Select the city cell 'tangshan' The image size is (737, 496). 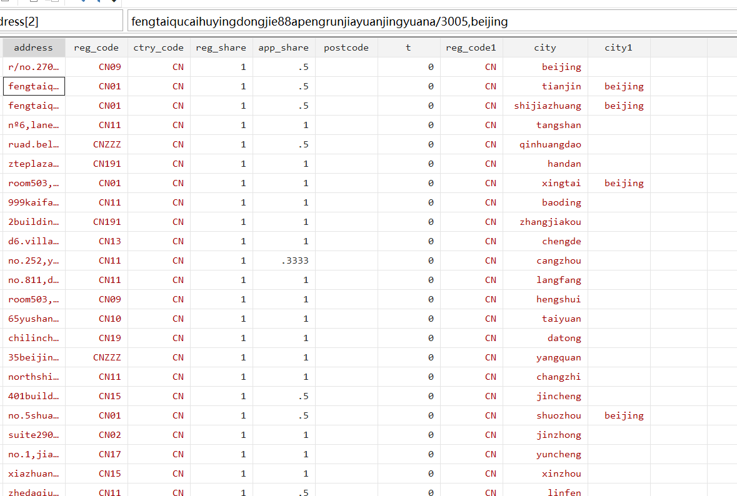coord(545,125)
